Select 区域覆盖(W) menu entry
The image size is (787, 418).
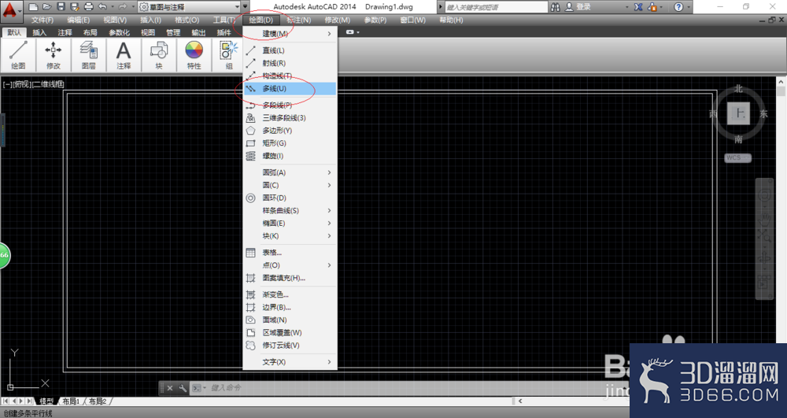point(290,333)
